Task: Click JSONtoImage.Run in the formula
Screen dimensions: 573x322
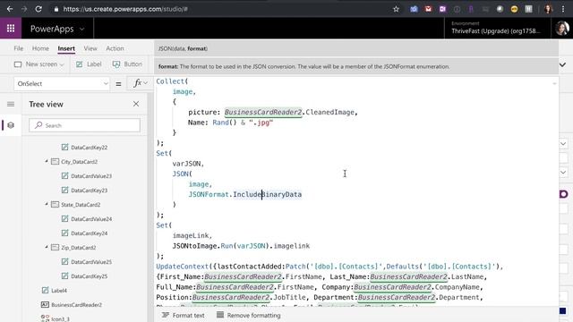Action: (x=203, y=246)
